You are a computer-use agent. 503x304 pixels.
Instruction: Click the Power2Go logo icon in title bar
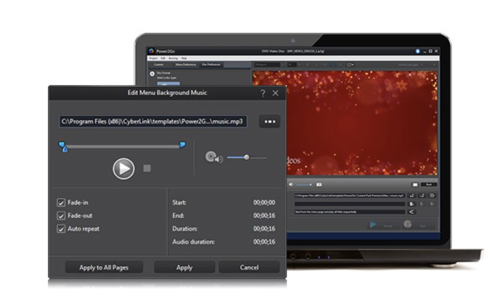pyautogui.click(x=151, y=51)
